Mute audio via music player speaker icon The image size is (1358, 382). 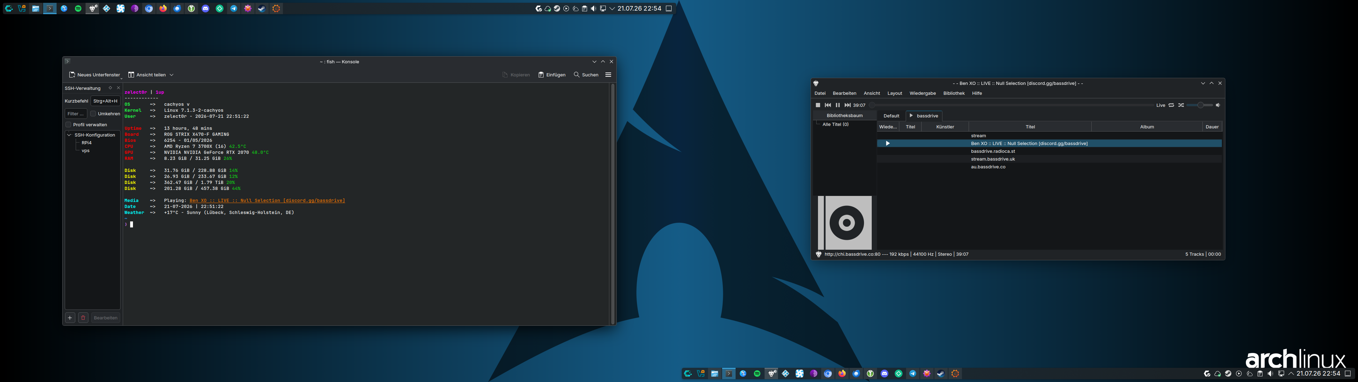pyautogui.click(x=1218, y=105)
